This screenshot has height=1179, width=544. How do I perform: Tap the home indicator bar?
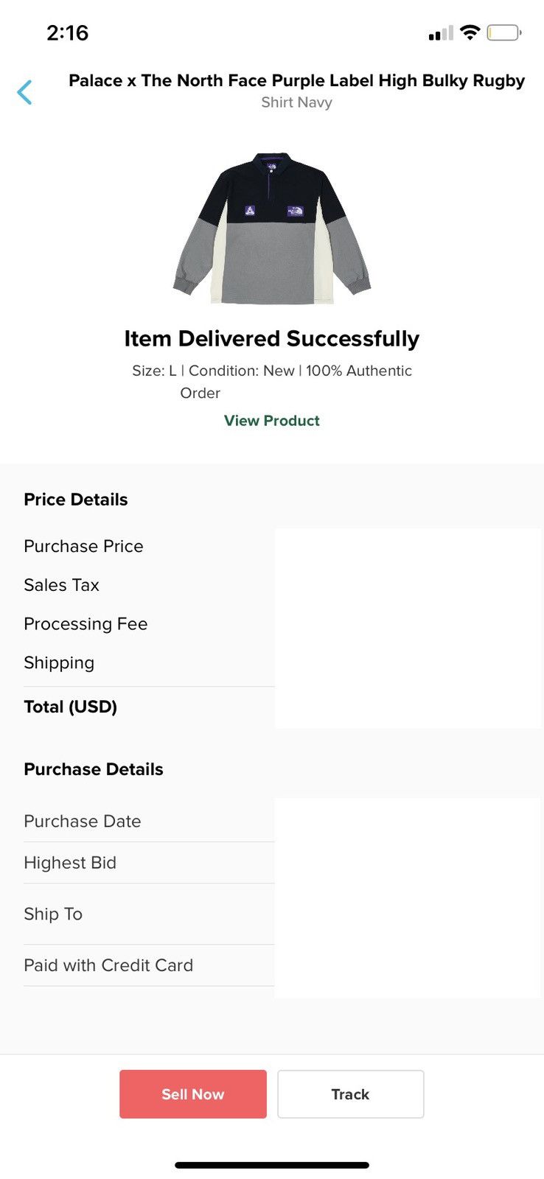tap(272, 1165)
